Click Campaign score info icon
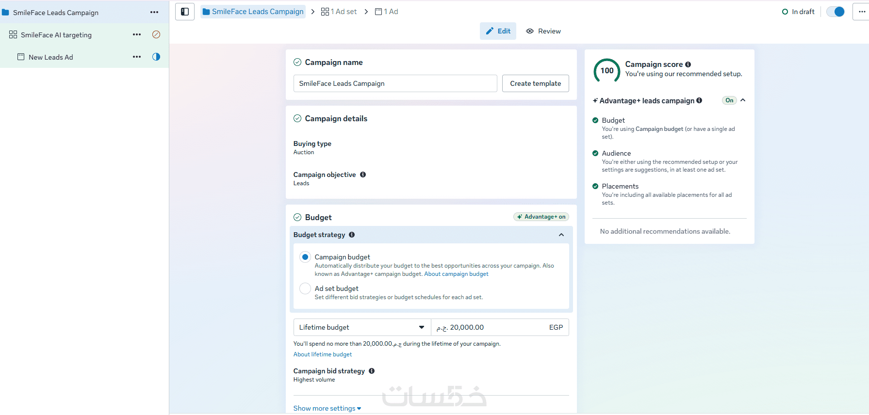The image size is (869, 415). [688, 64]
